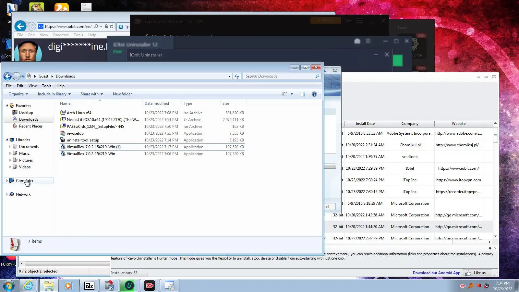The height and width of the screenshot is (292, 519).
Task: Switch to Revo Uninstaller on the taskbar
Action: 109,286
